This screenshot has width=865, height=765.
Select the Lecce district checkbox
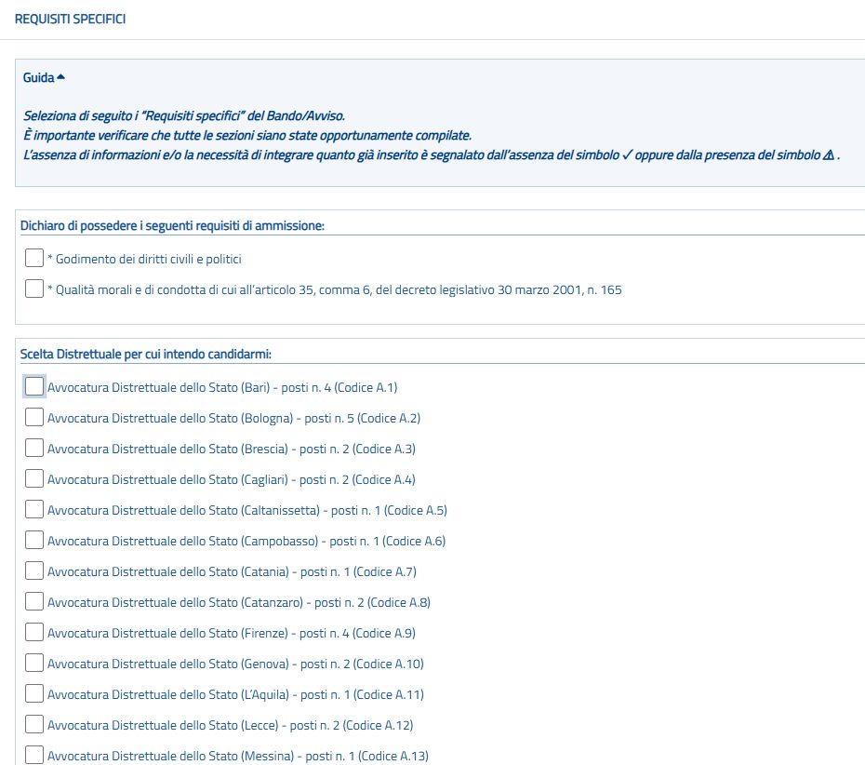34,724
